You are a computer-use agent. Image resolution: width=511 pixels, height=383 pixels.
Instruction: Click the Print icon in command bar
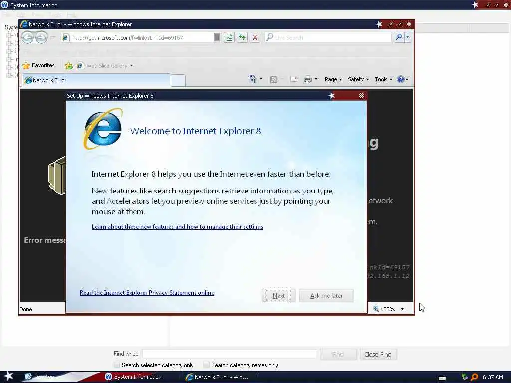coord(307,79)
